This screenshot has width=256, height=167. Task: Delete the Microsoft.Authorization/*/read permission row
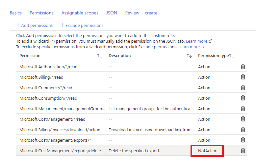[243, 67]
